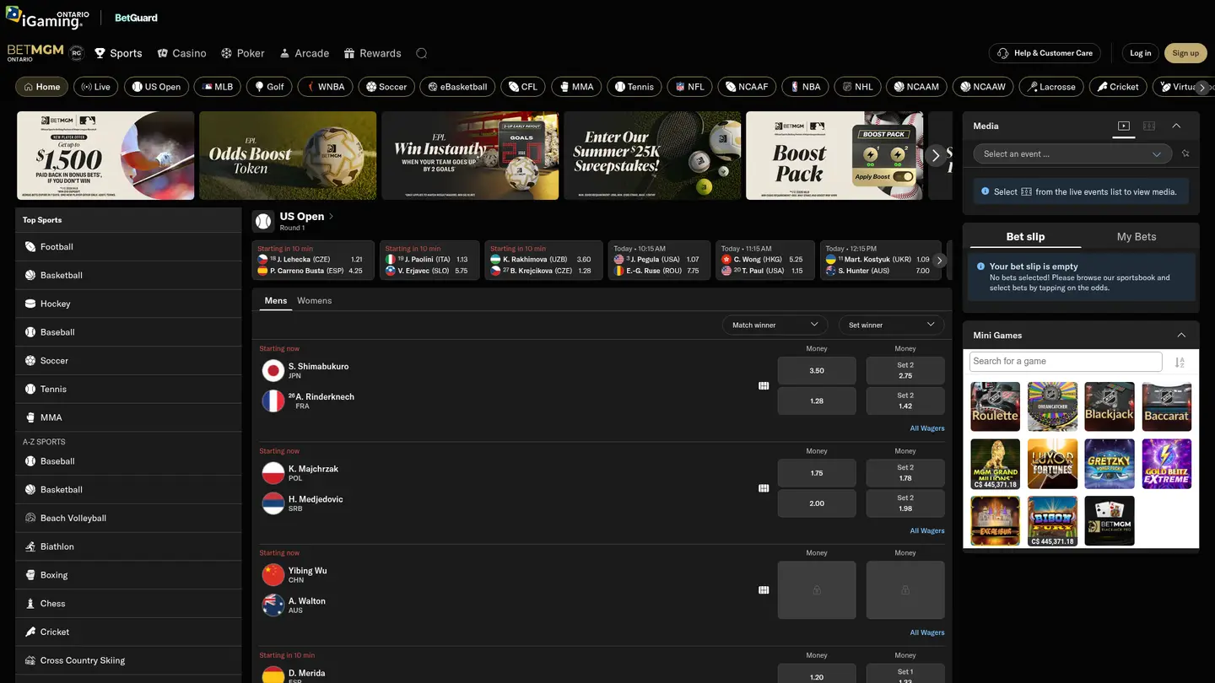Click the Sign up button
The height and width of the screenshot is (683, 1215).
coord(1185,53)
